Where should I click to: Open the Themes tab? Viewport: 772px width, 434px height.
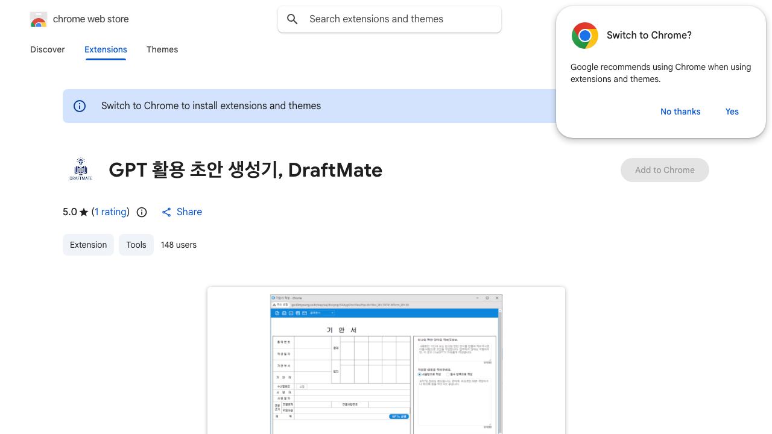[162, 49]
